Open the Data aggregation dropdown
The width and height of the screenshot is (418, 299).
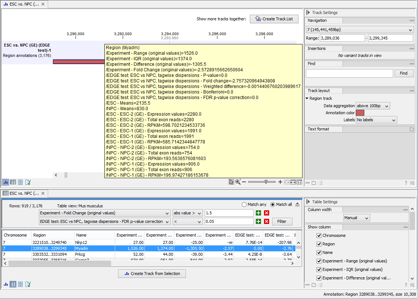tap(373, 105)
